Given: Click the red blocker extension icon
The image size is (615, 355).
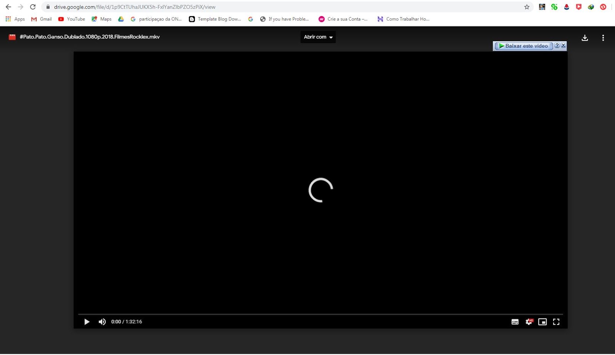Looking at the screenshot, I should tap(603, 7).
